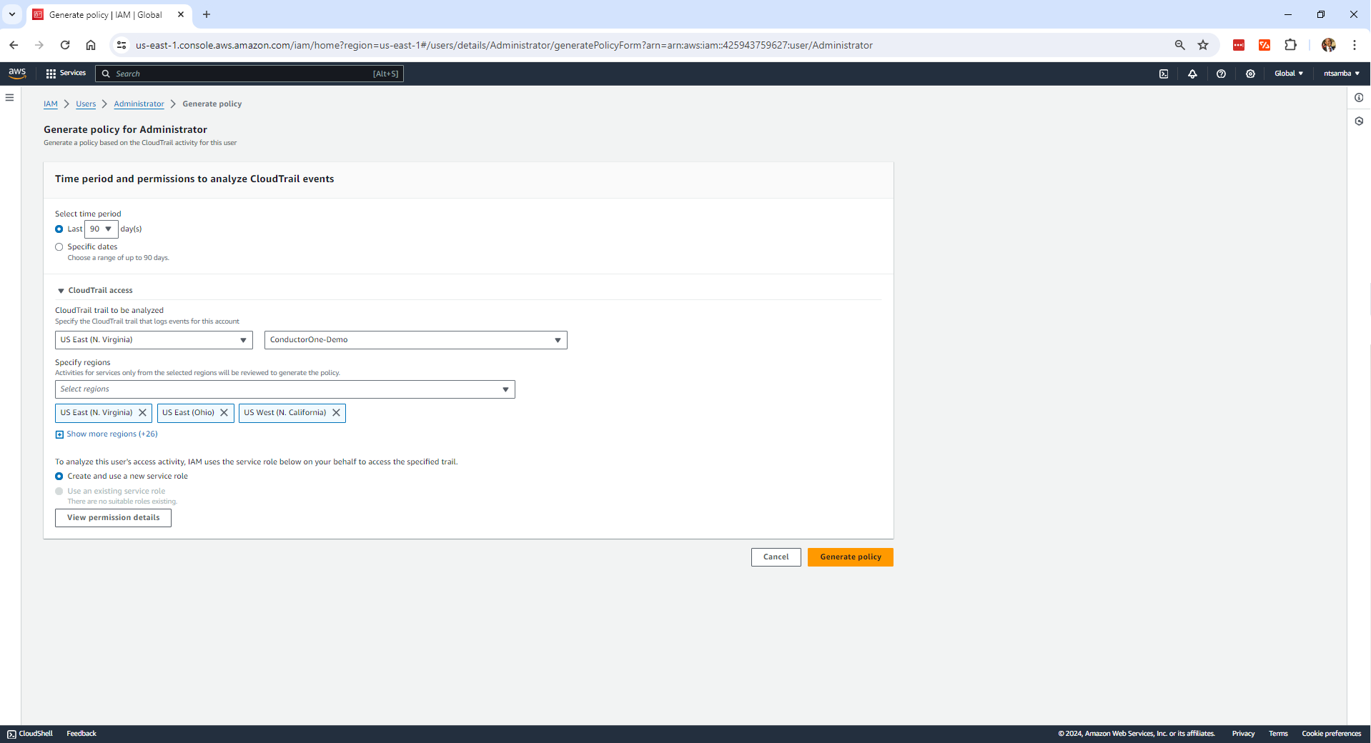Open the help question-mark icon

pos(1221,74)
